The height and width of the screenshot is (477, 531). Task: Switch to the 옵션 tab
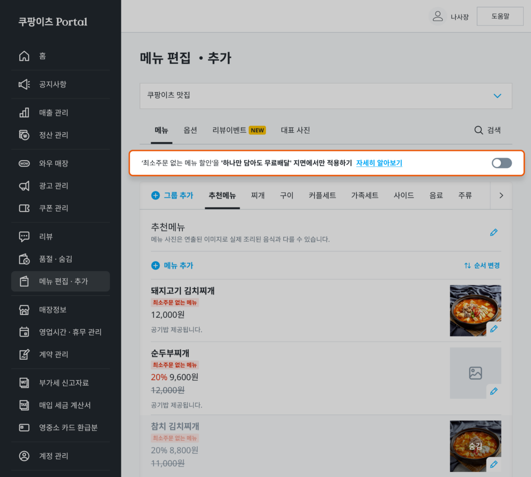(190, 130)
